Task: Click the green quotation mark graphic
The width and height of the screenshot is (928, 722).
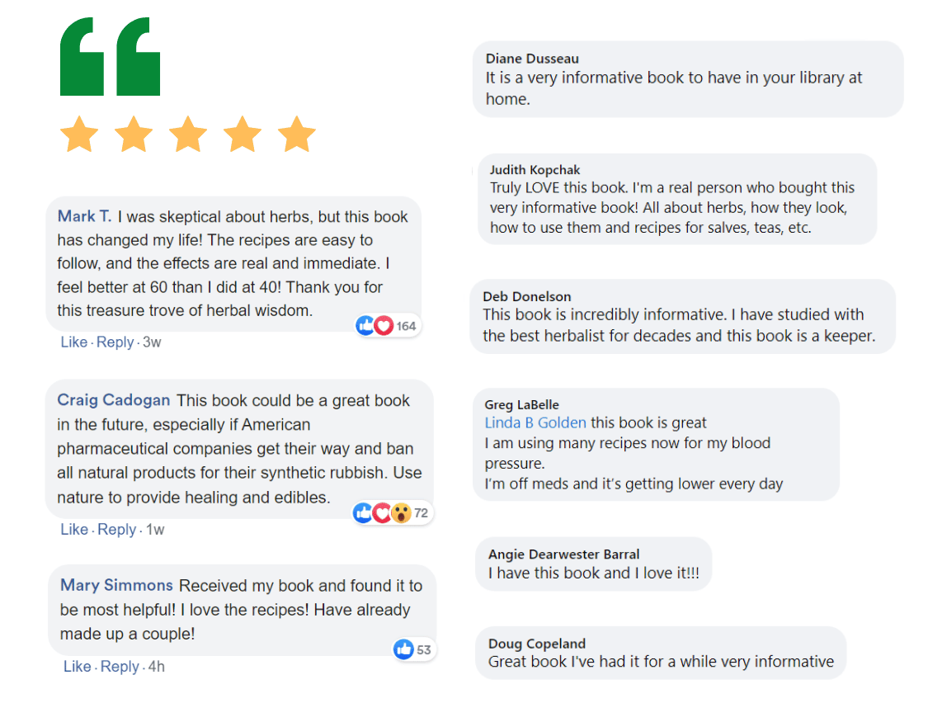Action: coord(110,56)
